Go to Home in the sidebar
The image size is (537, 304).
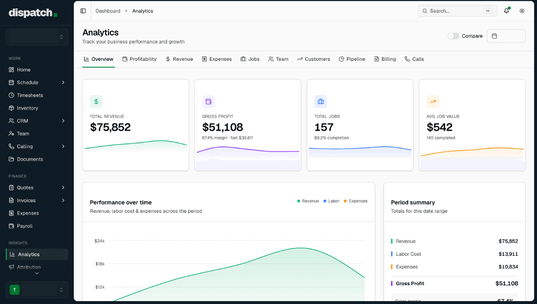click(37, 69)
